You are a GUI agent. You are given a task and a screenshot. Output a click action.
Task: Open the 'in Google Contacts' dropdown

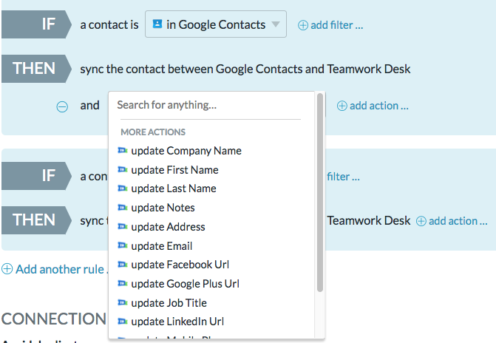(216, 24)
